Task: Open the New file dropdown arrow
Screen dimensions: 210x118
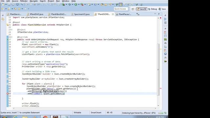Action: [x=6, y=5]
